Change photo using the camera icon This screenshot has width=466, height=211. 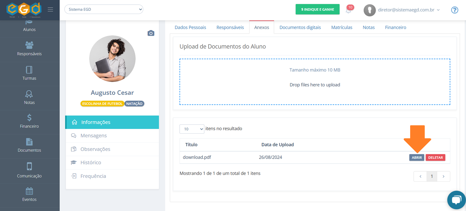(x=151, y=33)
